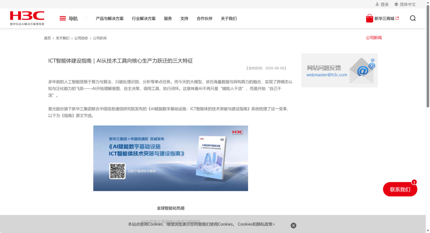Click the red shopping bag icon
The height and width of the screenshot is (233, 430).
(369, 18)
